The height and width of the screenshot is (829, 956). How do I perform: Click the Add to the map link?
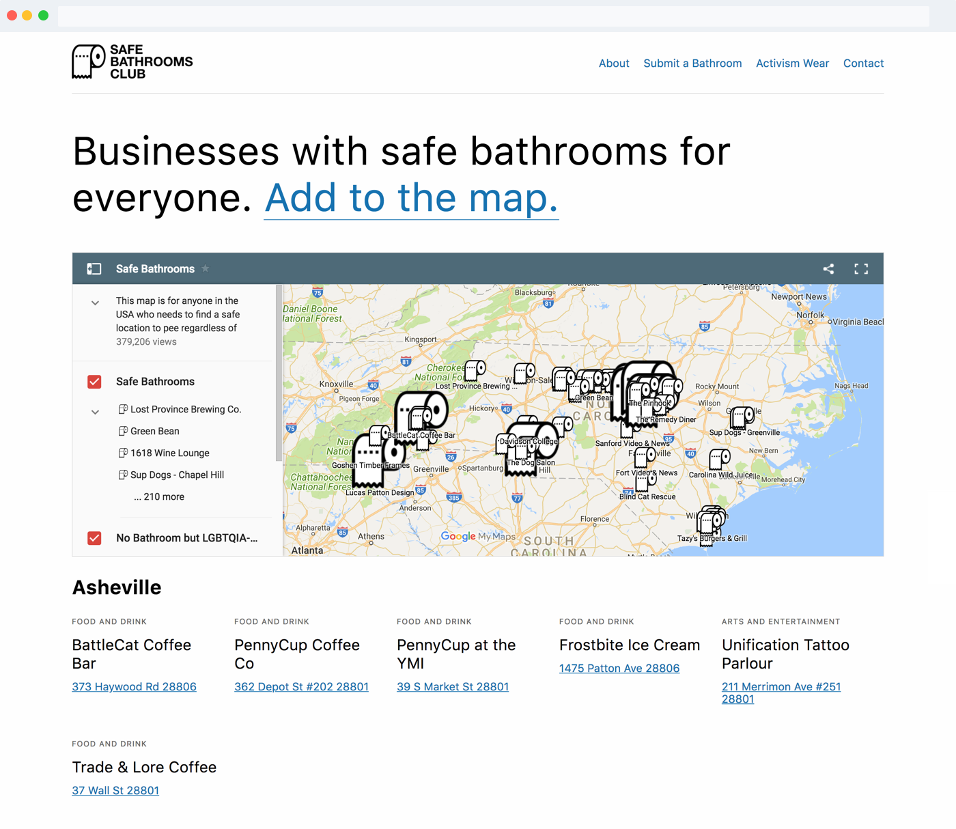tap(411, 198)
